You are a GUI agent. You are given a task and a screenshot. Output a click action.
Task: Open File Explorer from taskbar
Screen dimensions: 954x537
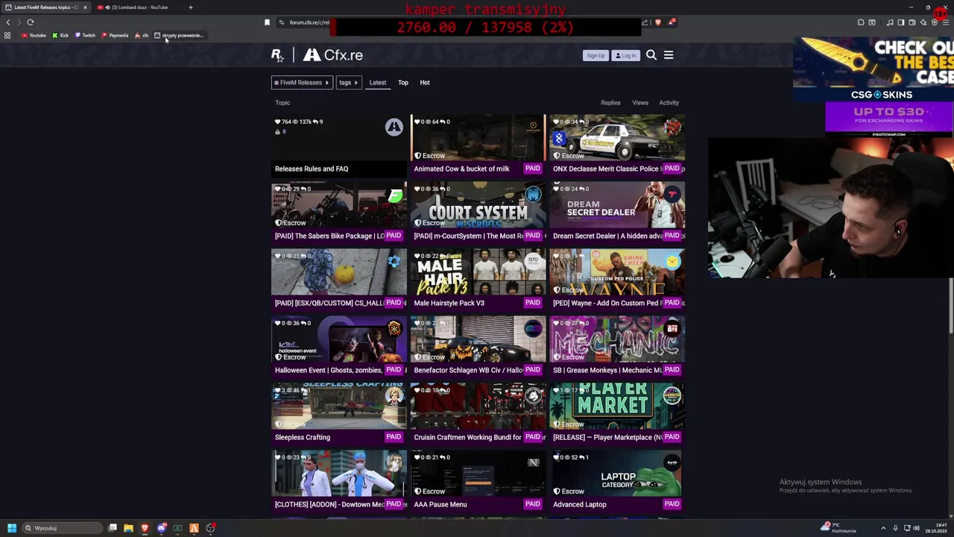pyautogui.click(x=128, y=528)
